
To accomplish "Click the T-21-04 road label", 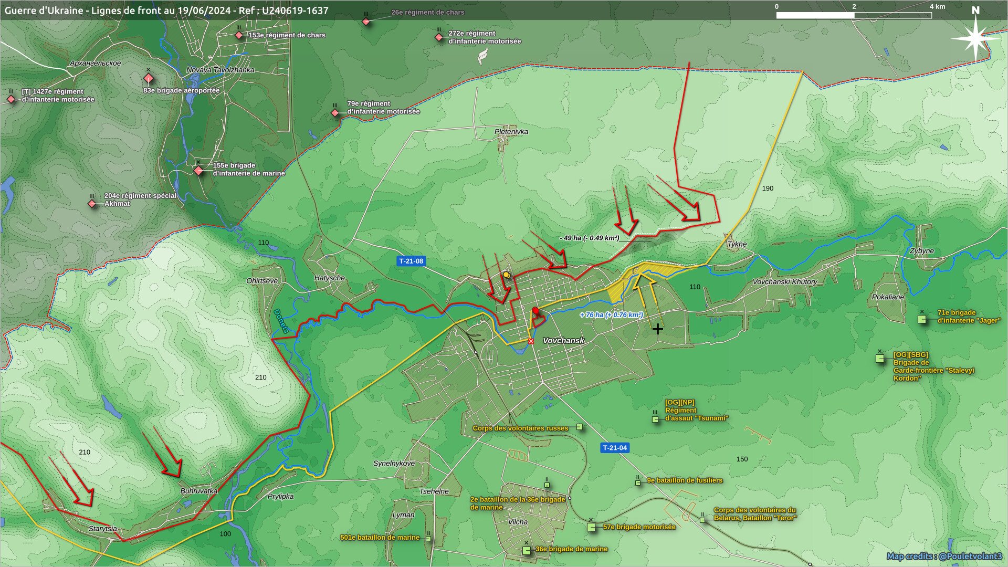I will pos(615,448).
